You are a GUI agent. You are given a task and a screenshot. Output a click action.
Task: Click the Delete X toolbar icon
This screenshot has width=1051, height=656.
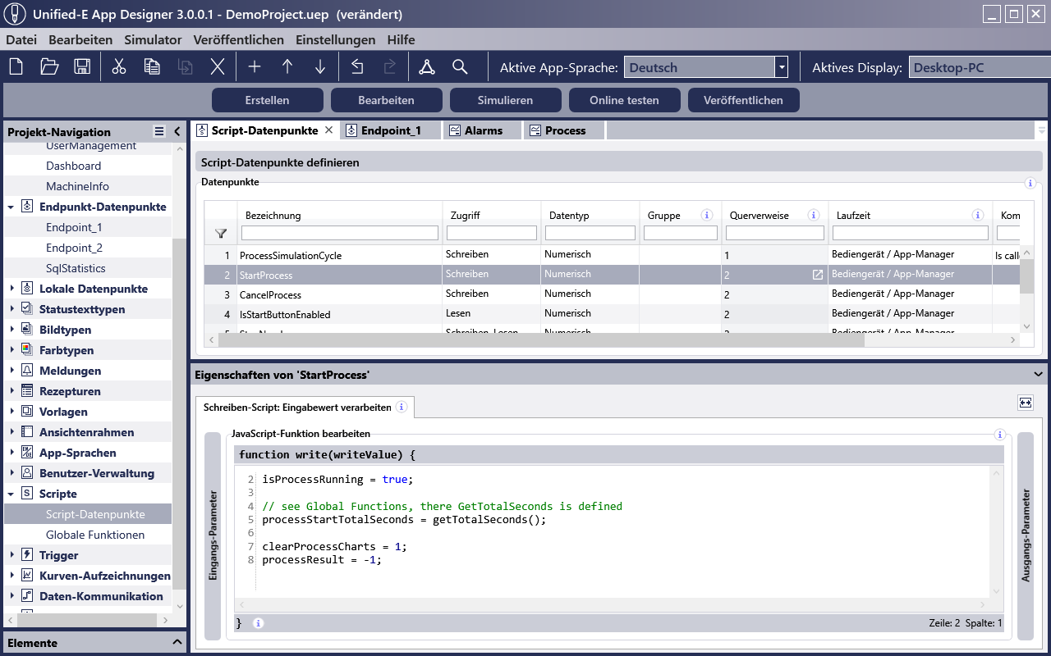click(218, 67)
